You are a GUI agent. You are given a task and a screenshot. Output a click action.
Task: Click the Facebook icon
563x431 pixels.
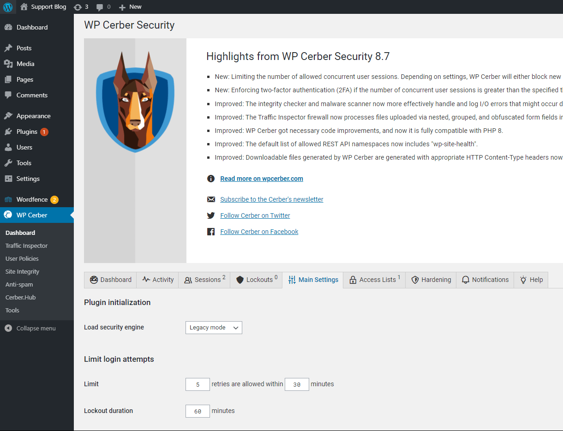[211, 232]
